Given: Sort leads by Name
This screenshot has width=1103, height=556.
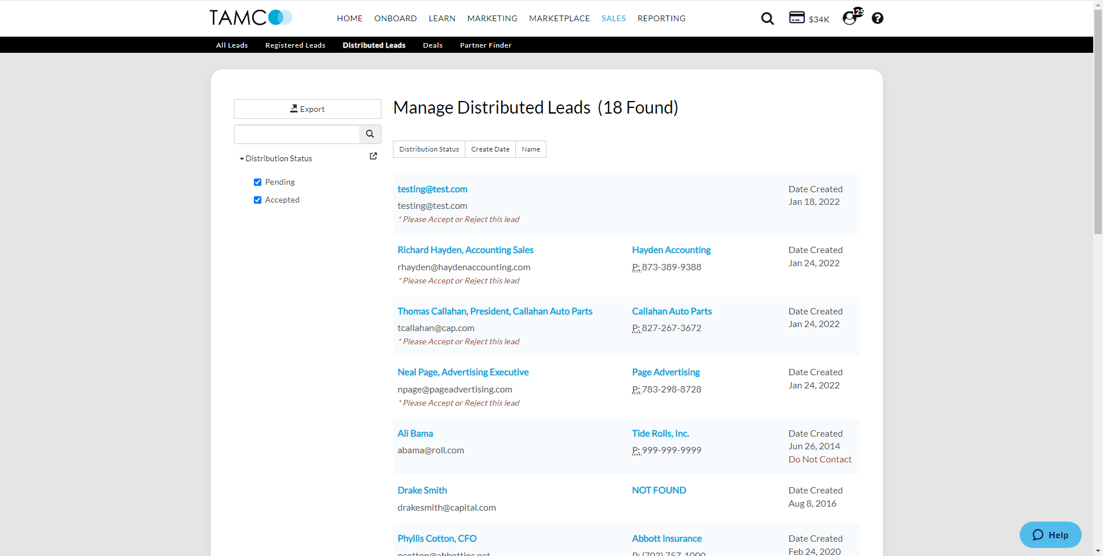Looking at the screenshot, I should [x=530, y=149].
